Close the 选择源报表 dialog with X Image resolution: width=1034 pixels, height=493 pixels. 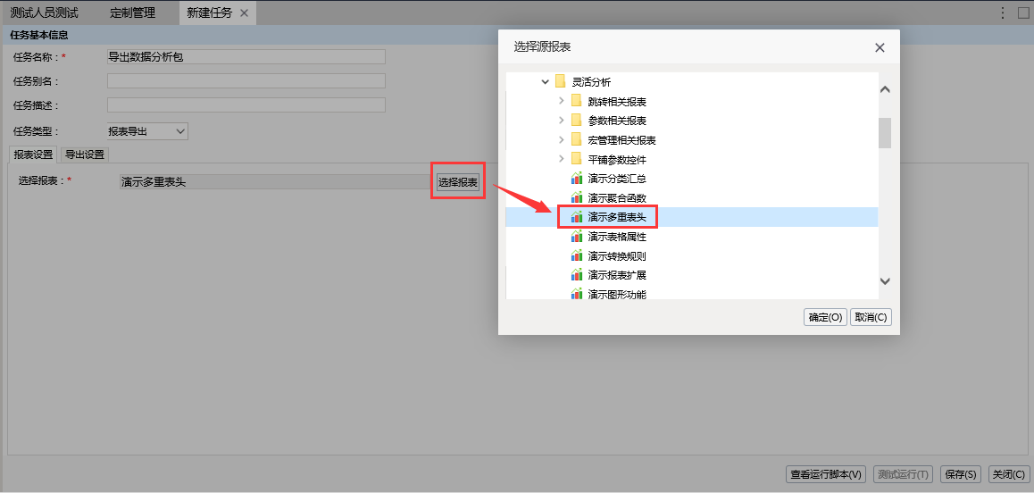[x=879, y=47]
